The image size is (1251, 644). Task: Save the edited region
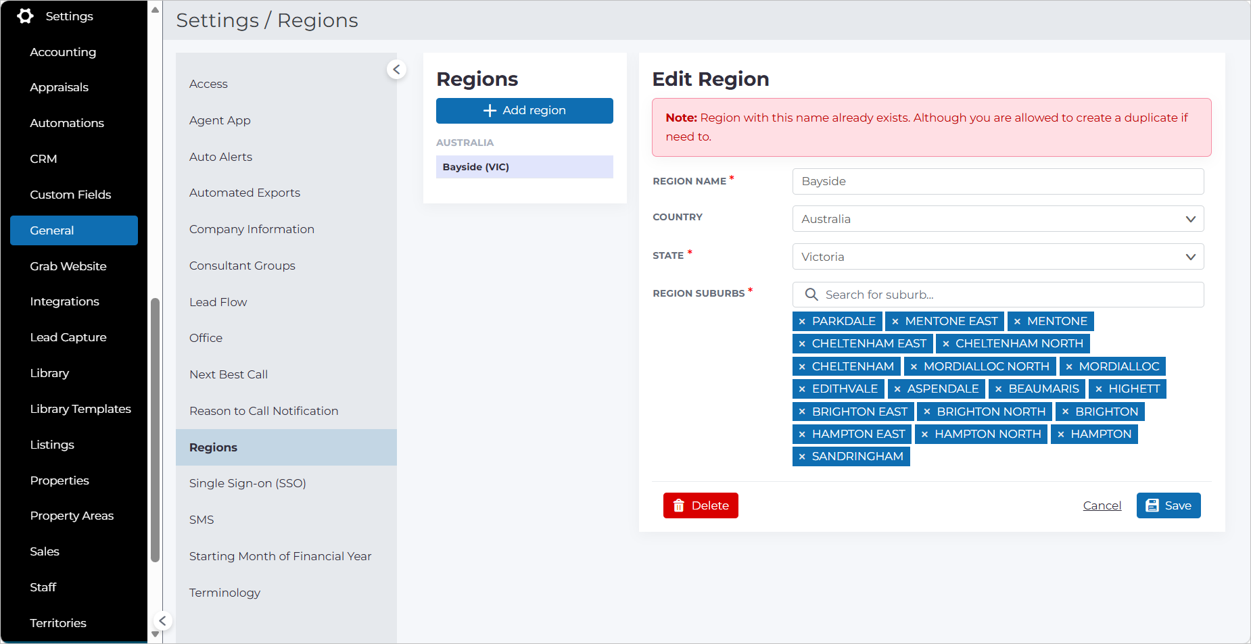1169,505
